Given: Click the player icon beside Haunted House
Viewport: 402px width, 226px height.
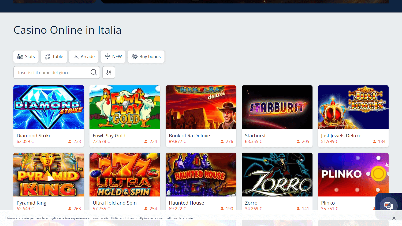Looking at the screenshot, I should (x=222, y=208).
